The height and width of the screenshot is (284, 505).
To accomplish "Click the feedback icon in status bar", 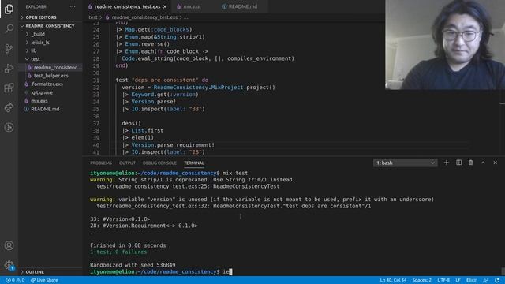I will pyautogui.click(x=486, y=280).
